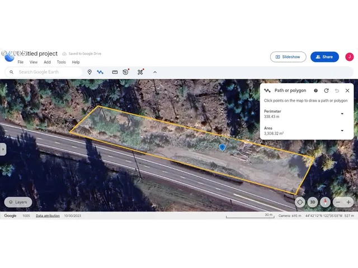Click help icon in Path or polygon panel

coord(315,90)
